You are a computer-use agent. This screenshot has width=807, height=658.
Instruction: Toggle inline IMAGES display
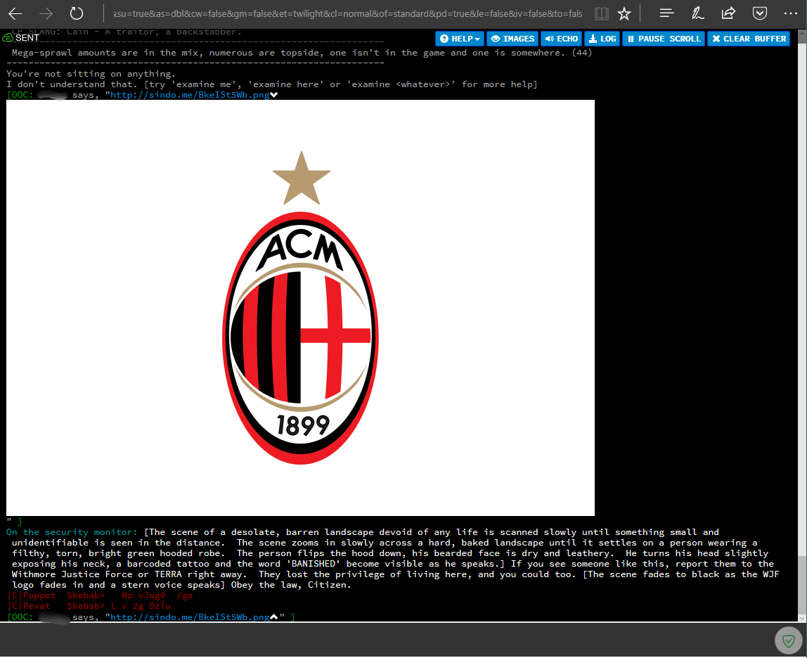pyautogui.click(x=512, y=39)
